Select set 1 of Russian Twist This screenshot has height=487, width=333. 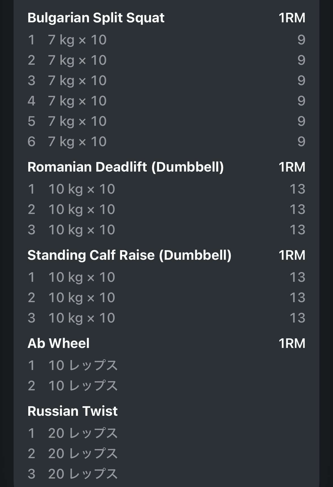click(x=83, y=433)
